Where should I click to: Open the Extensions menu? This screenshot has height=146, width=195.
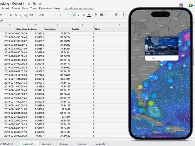coord(45,8)
